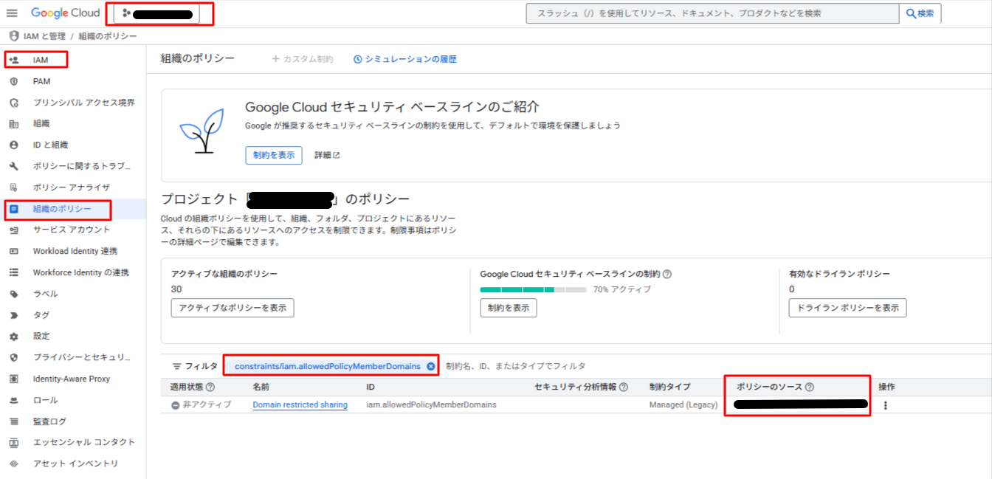Image resolution: width=992 pixels, height=479 pixels.
Task: Click the エッセンシャル コンタクト icon
Action: (x=14, y=443)
